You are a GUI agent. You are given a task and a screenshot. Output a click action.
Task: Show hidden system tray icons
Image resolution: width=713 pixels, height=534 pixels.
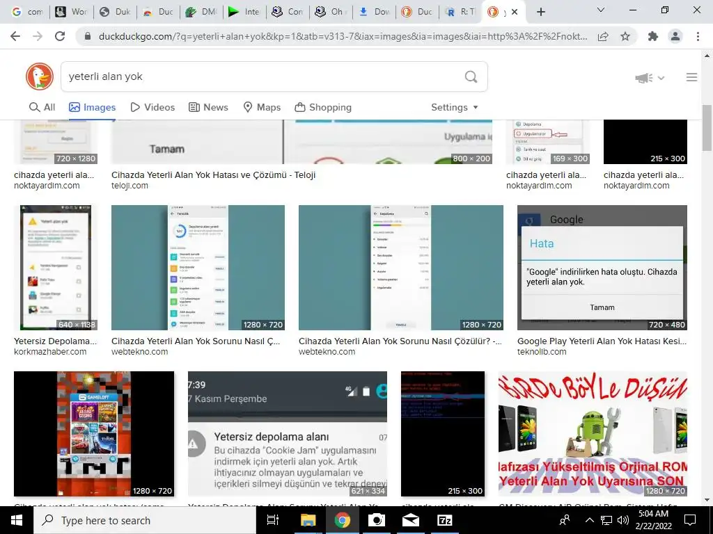tap(589, 520)
